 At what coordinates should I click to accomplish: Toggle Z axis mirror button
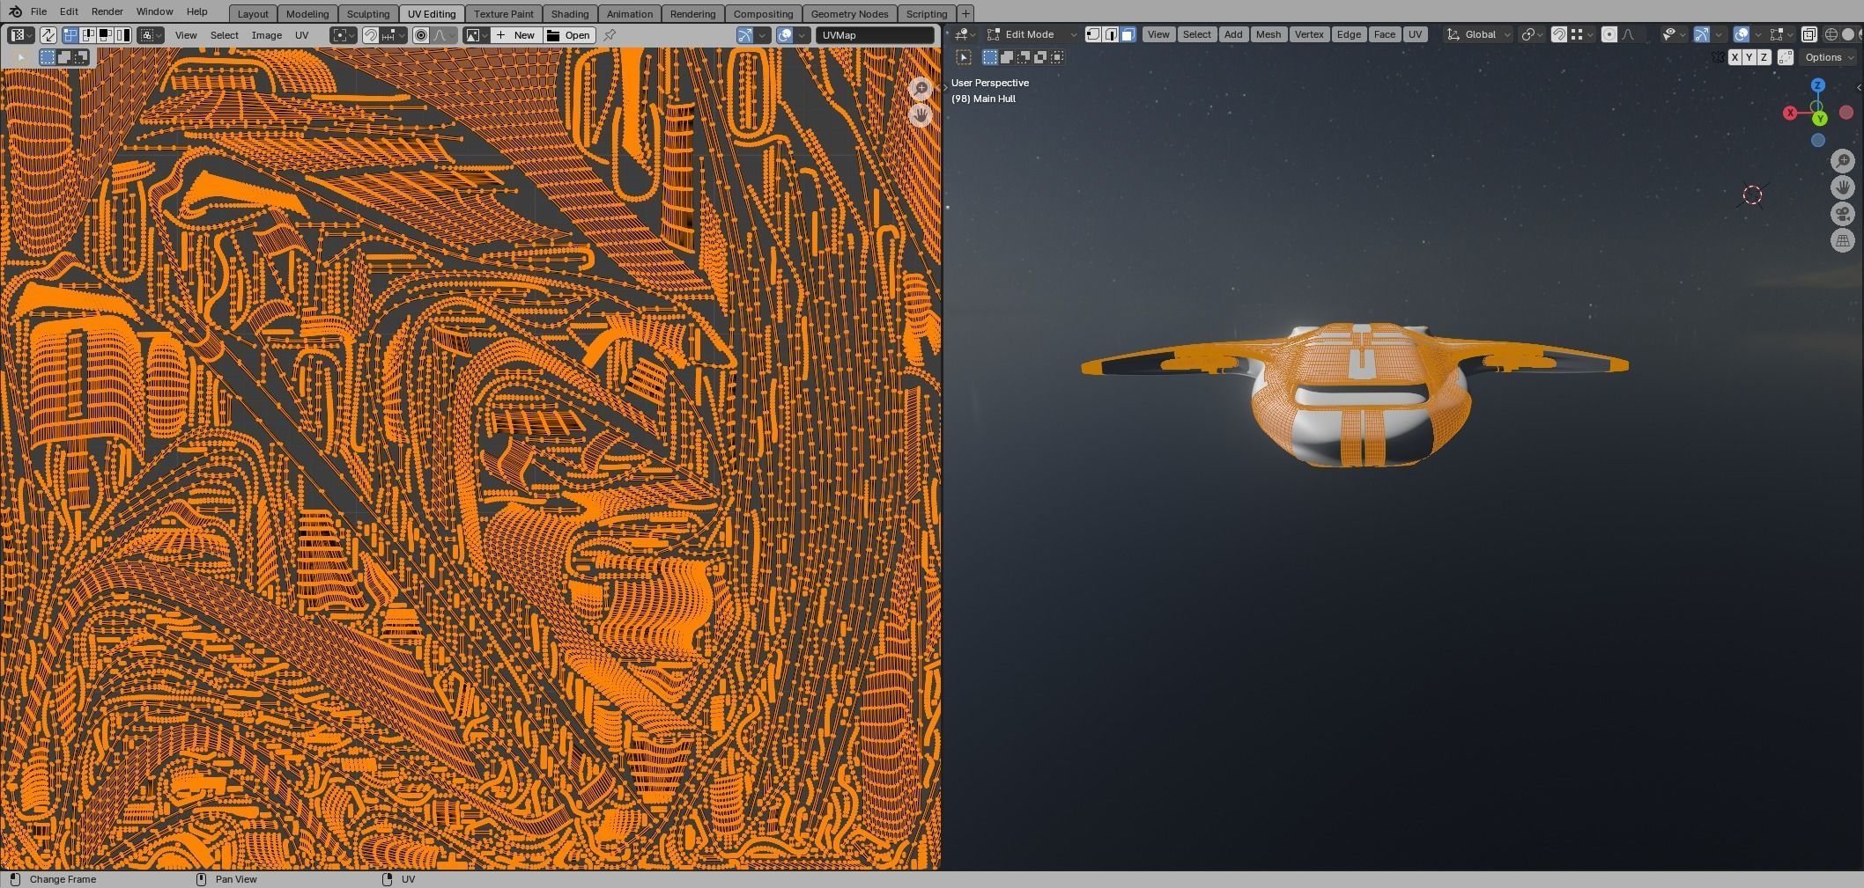1764,57
